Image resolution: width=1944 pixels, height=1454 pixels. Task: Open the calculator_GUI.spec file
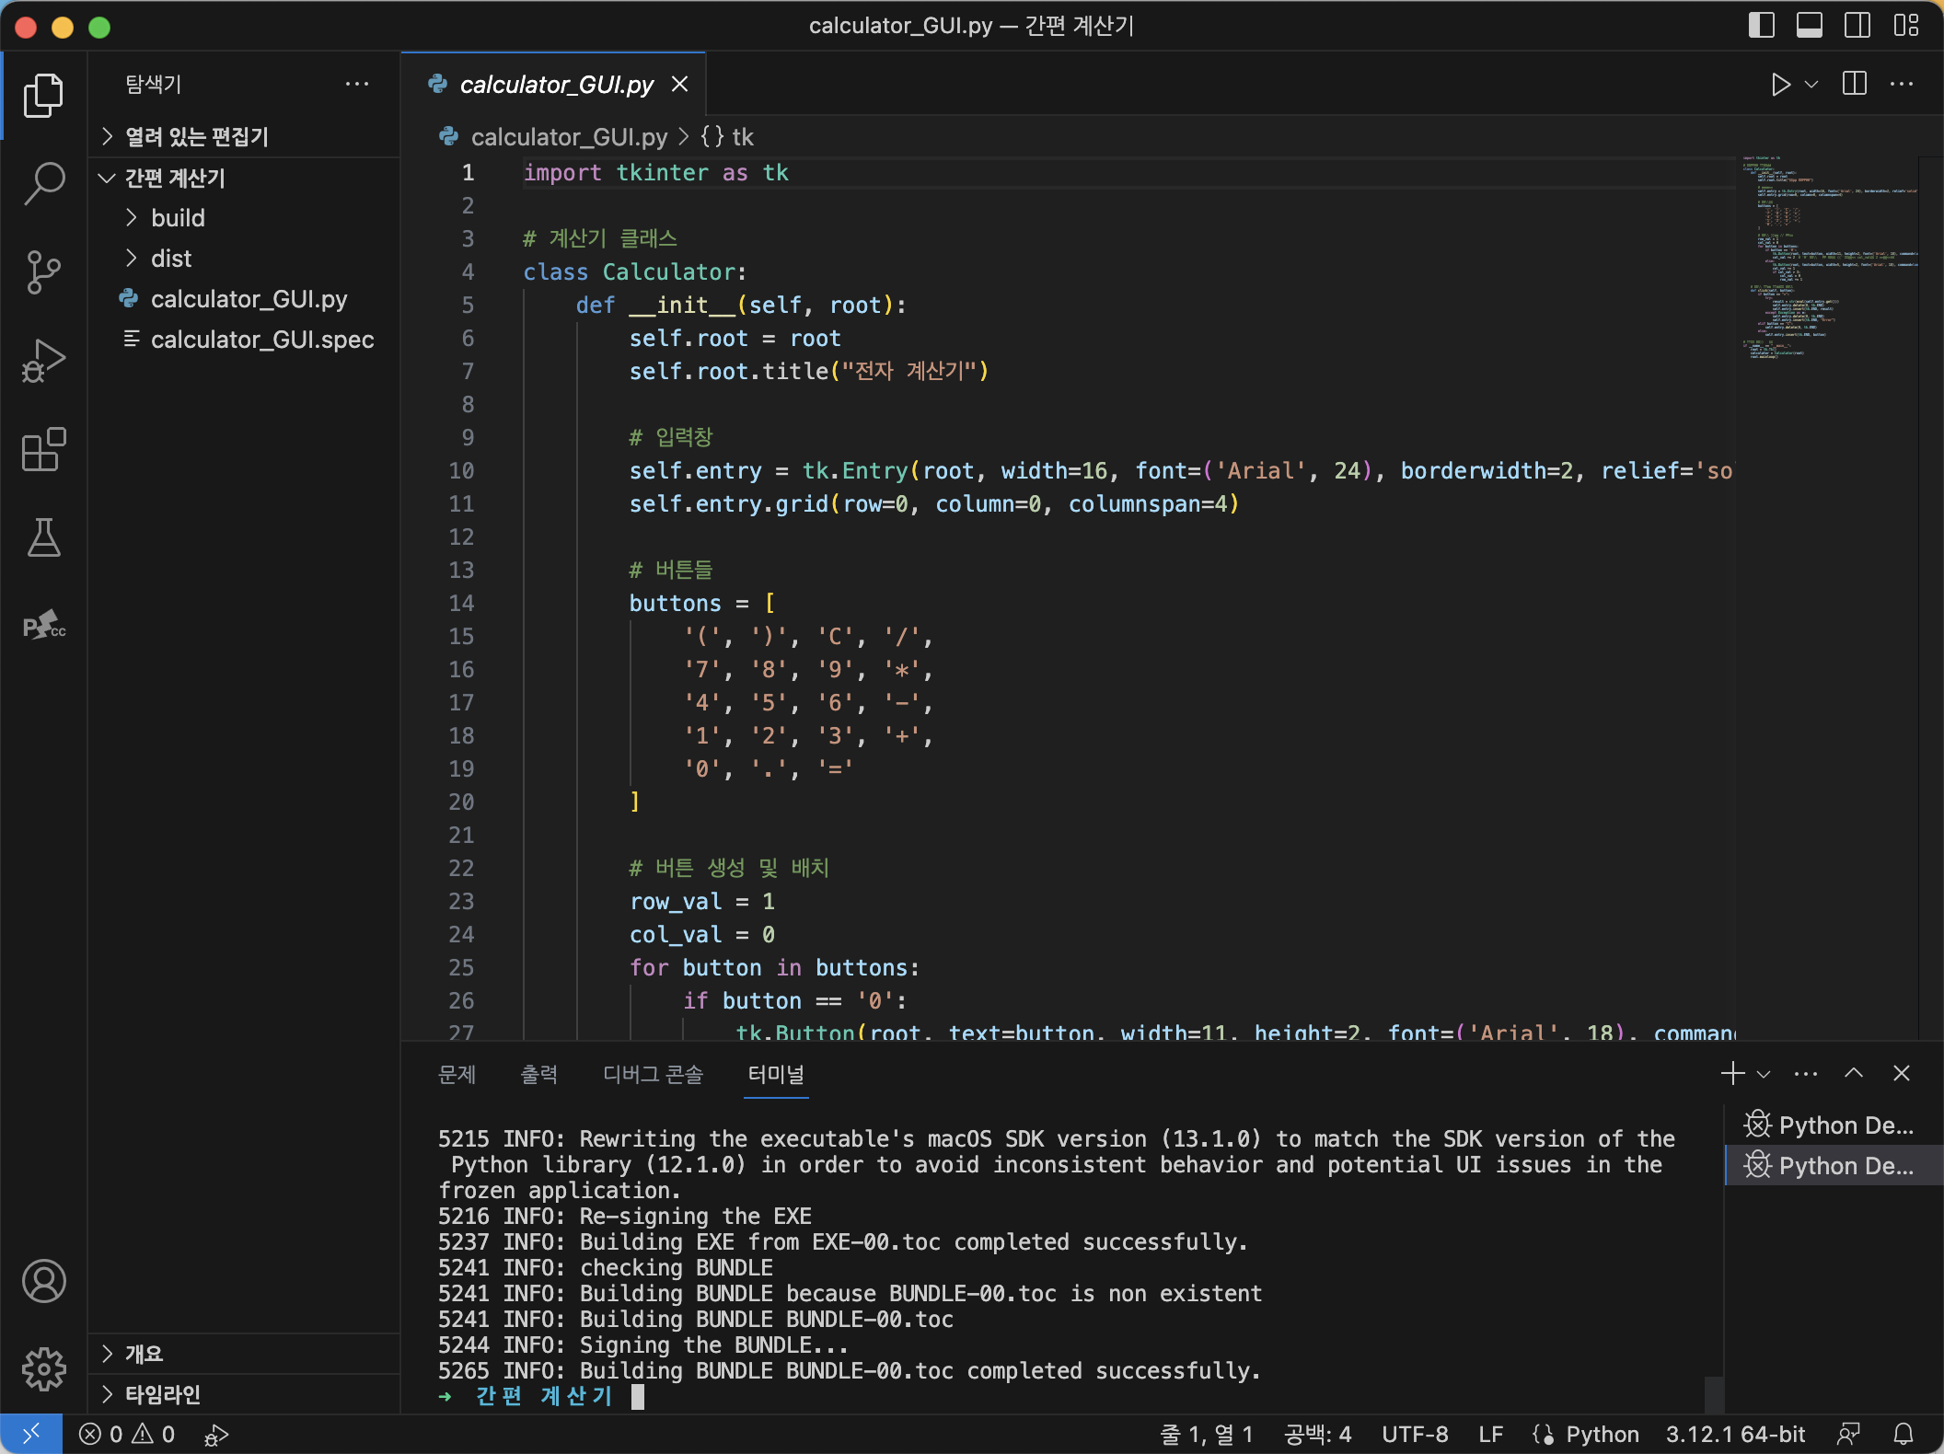click(261, 340)
